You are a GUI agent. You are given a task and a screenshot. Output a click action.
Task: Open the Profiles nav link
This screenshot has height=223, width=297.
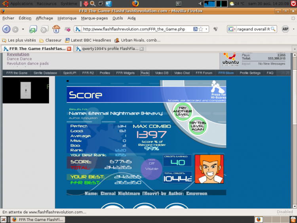105,73
